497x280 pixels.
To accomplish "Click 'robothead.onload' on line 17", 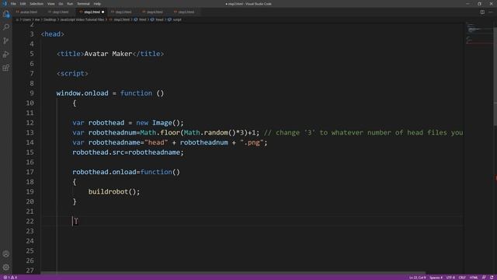I will point(104,172).
